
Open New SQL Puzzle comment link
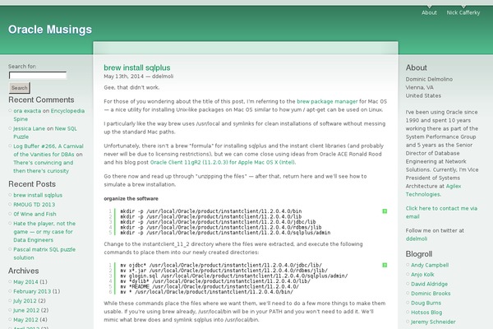[x=45, y=132]
